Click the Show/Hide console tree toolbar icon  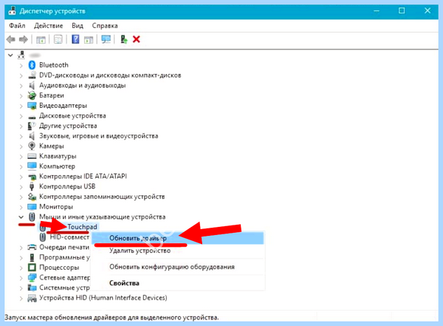coord(41,40)
